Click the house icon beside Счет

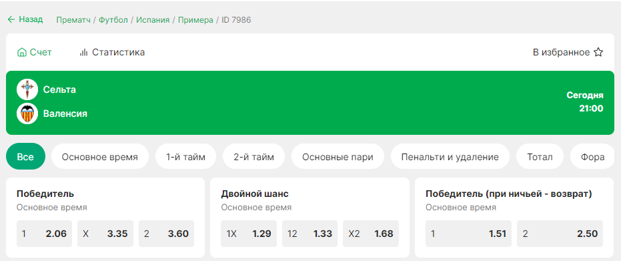22,52
